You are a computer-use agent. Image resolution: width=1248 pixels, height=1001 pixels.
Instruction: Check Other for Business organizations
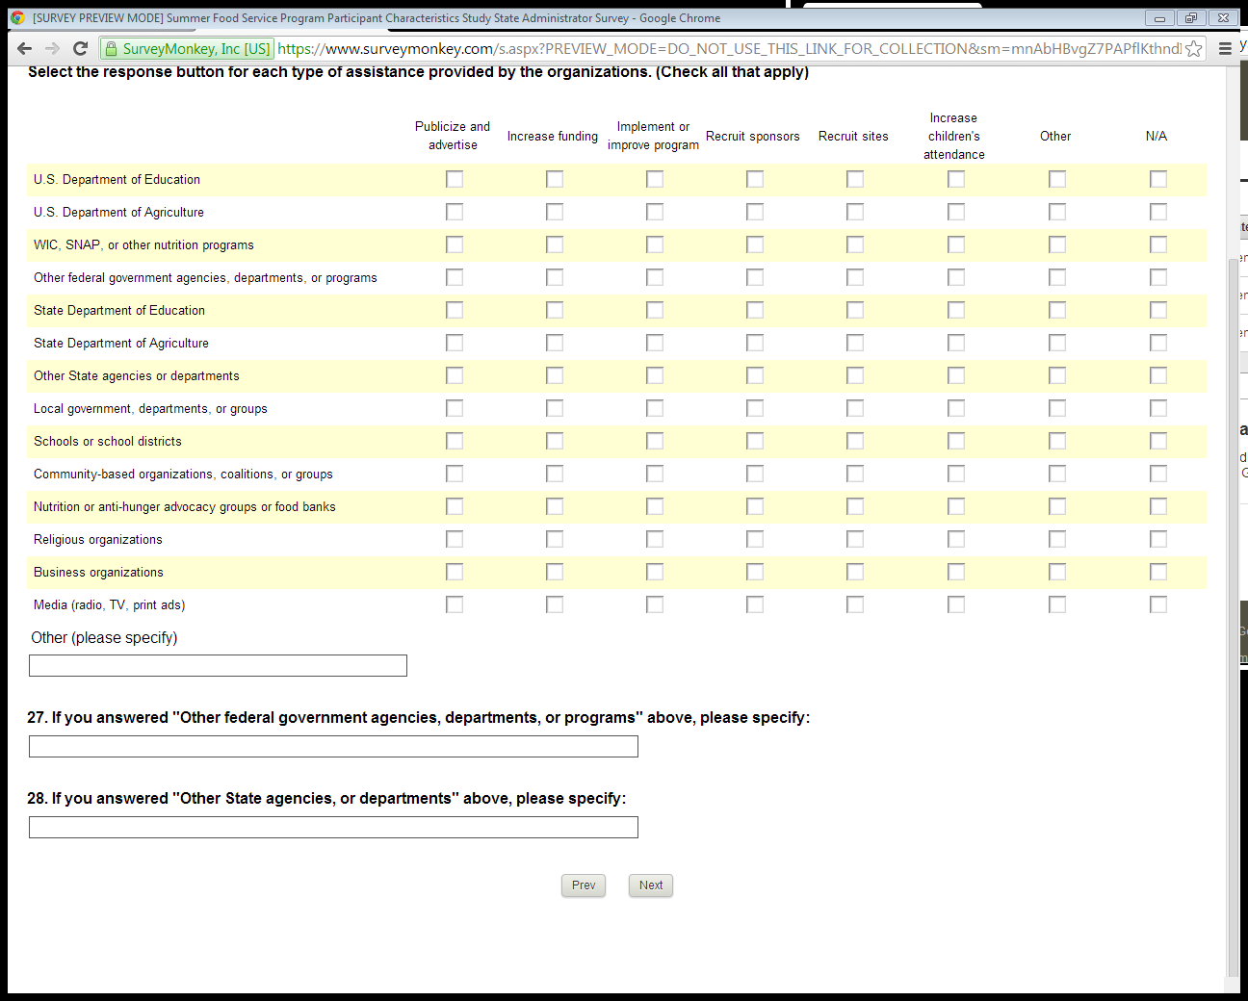point(1057,572)
